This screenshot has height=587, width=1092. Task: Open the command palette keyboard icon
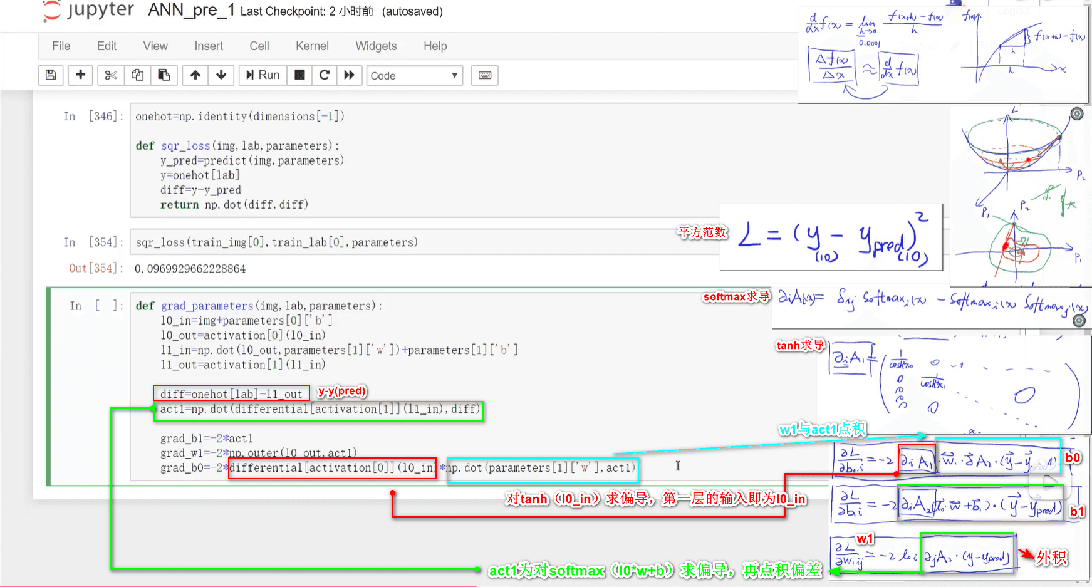click(x=485, y=75)
